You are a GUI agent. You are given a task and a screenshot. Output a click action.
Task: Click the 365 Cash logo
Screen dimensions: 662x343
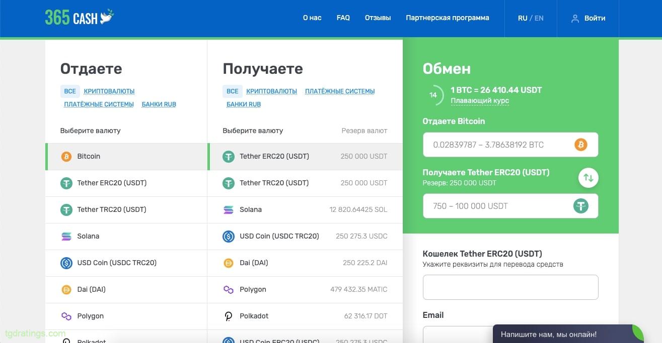pos(80,18)
